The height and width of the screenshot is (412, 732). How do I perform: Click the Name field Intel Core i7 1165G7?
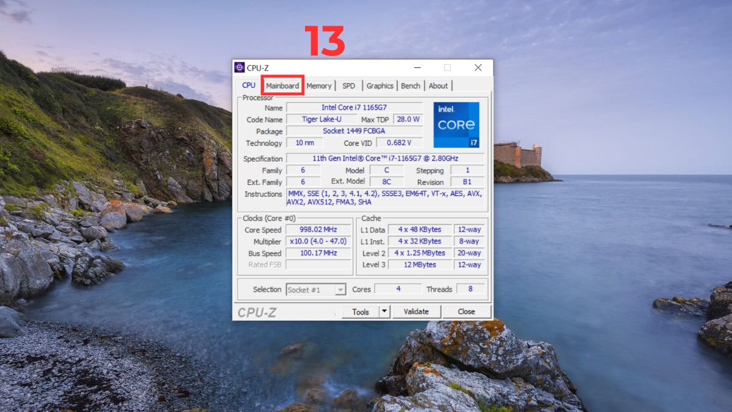[354, 108]
